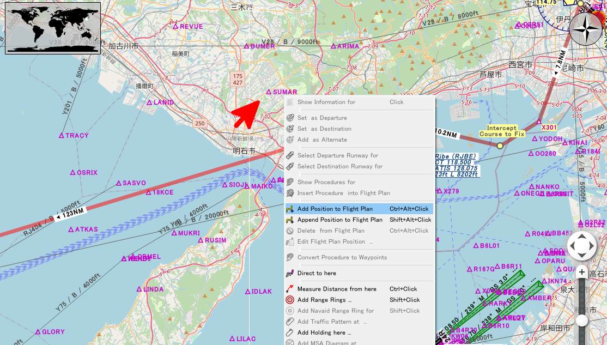Choose Append Position to Flight Plan
The width and height of the screenshot is (607, 345).
point(339,220)
